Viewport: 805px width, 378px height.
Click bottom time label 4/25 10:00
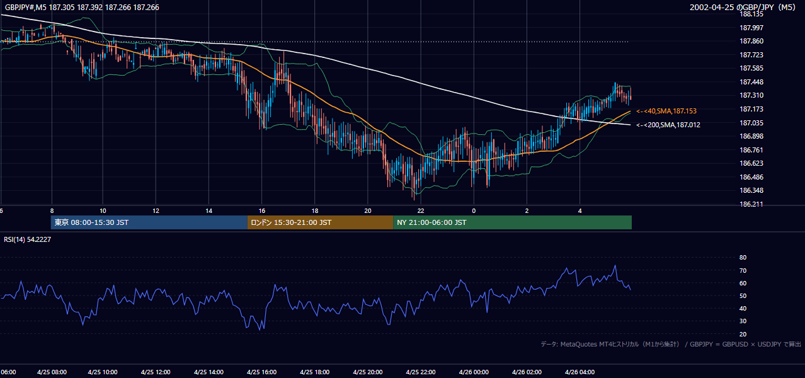[104, 372]
